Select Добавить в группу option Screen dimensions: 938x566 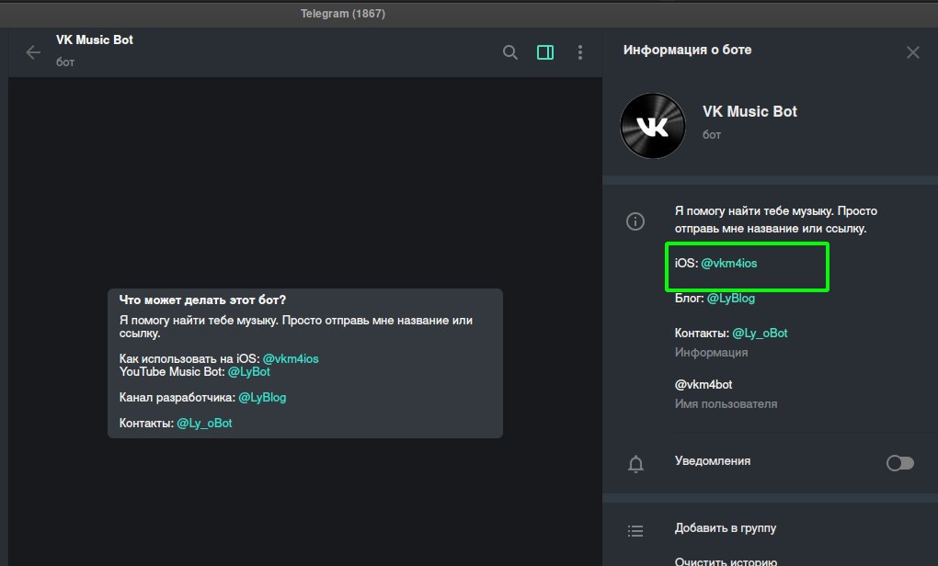click(726, 528)
